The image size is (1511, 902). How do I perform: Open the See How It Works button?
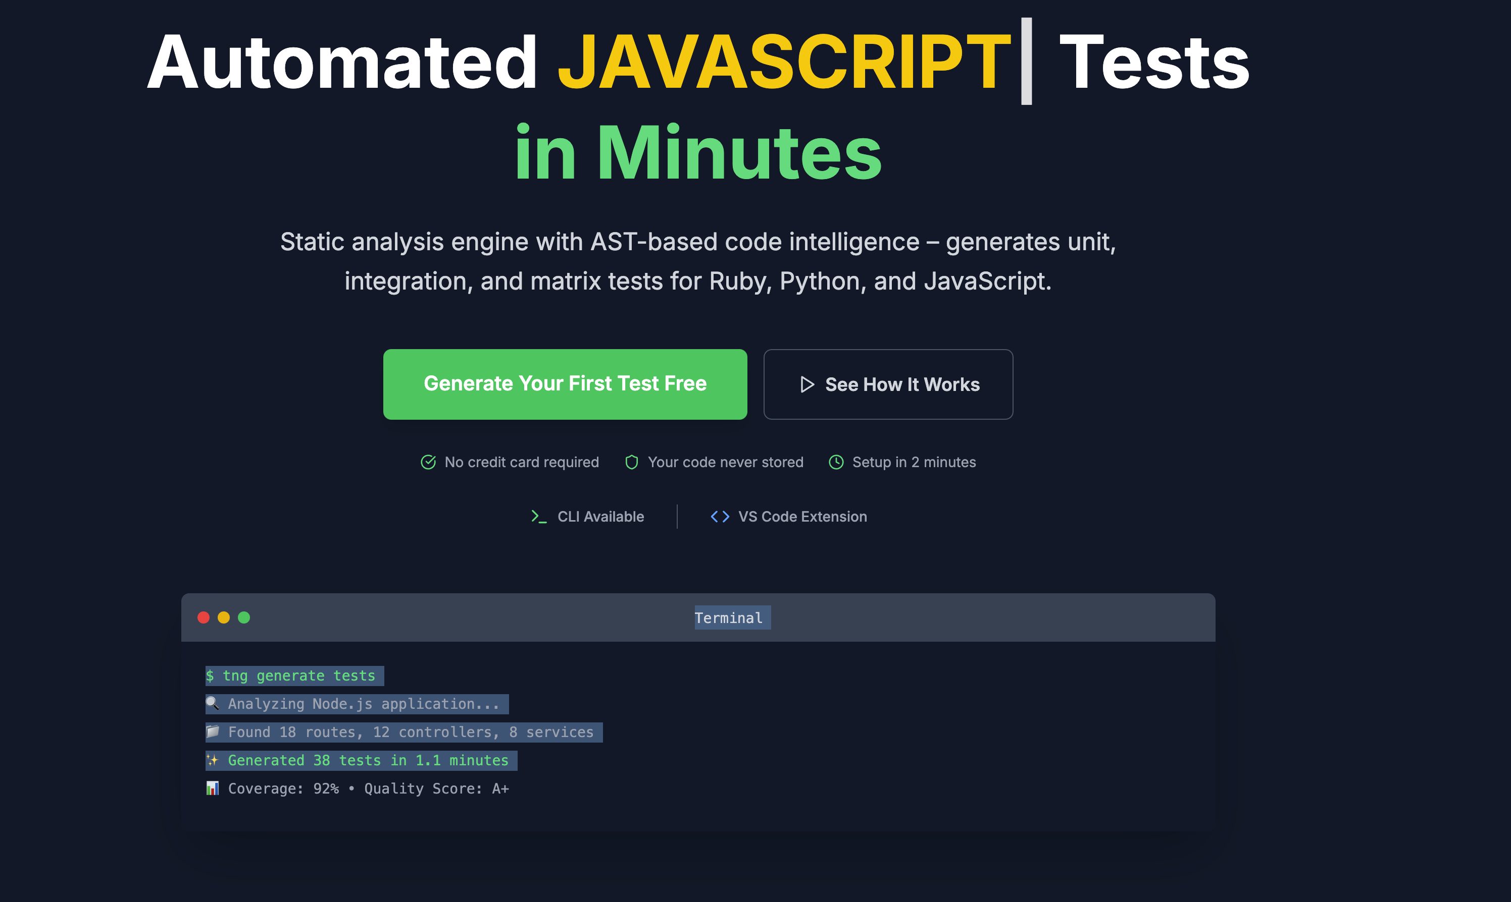pyautogui.click(x=887, y=384)
